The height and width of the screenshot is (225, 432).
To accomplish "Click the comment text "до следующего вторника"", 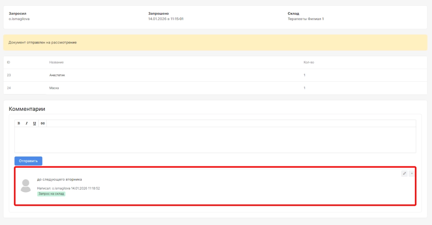I will click(x=59, y=179).
